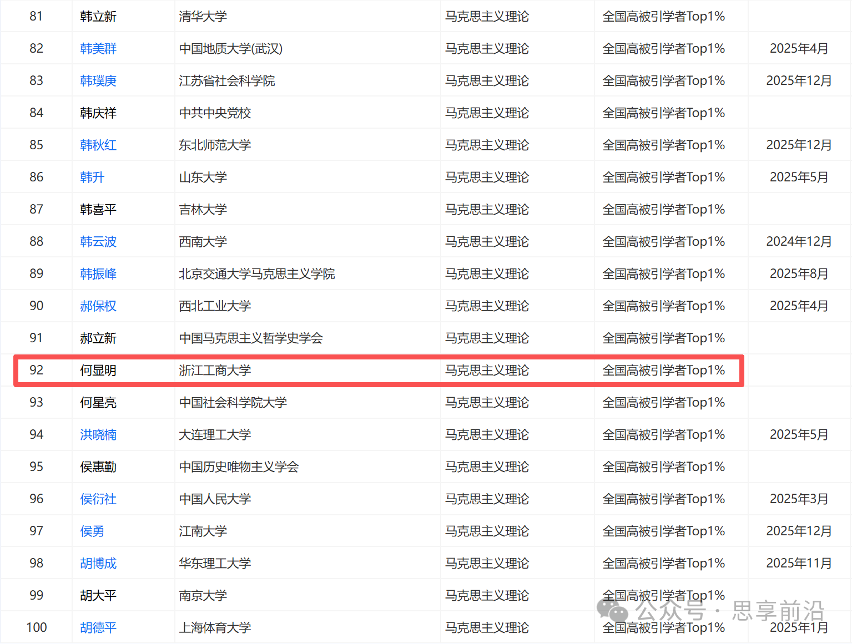Click 韩振峰 scholar link
Viewport: 852px width, 644px height.
tap(98, 274)
